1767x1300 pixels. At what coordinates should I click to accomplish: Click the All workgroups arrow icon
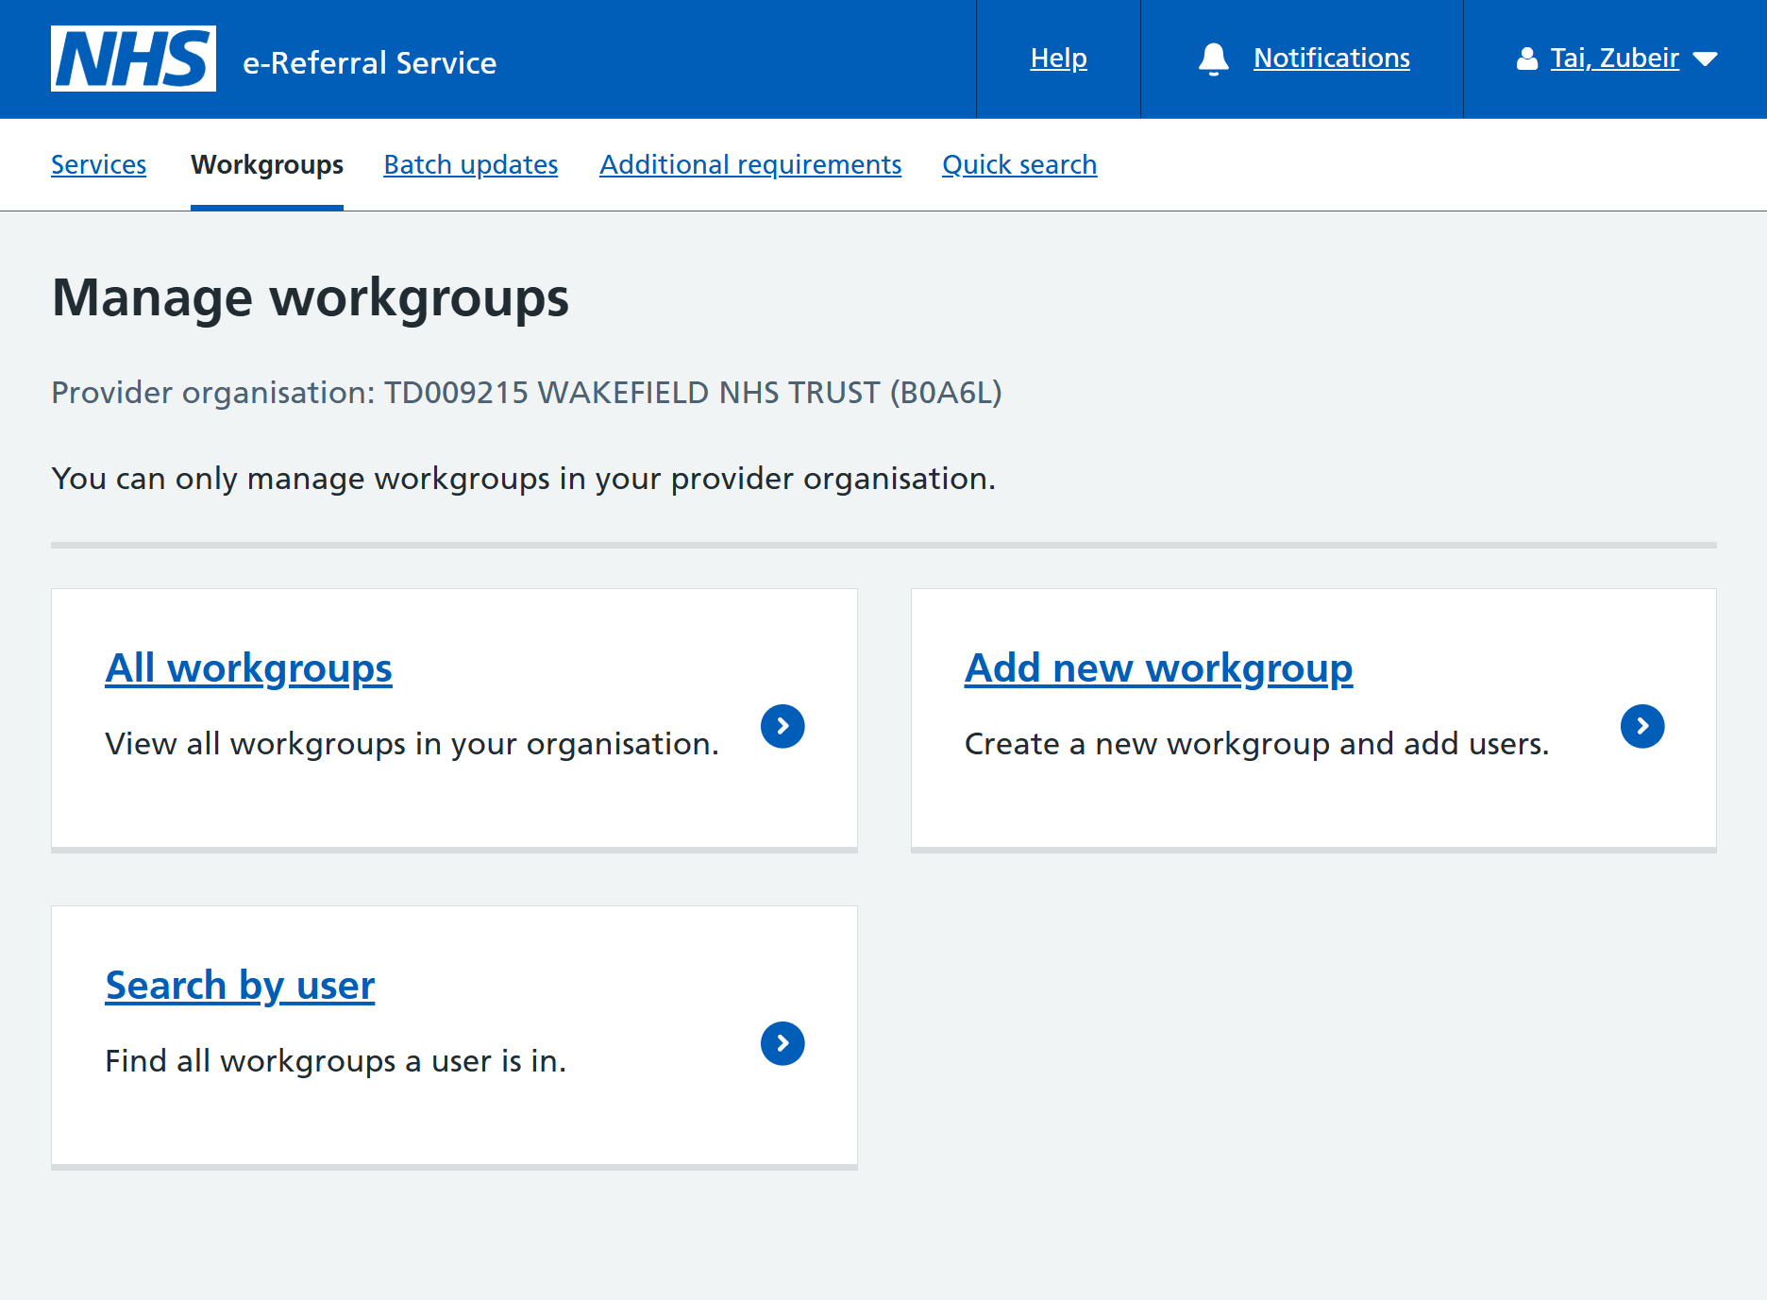pos(783,726)
